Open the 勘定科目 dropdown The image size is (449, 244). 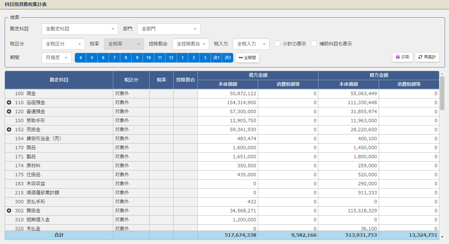click(x=80, y=29)
